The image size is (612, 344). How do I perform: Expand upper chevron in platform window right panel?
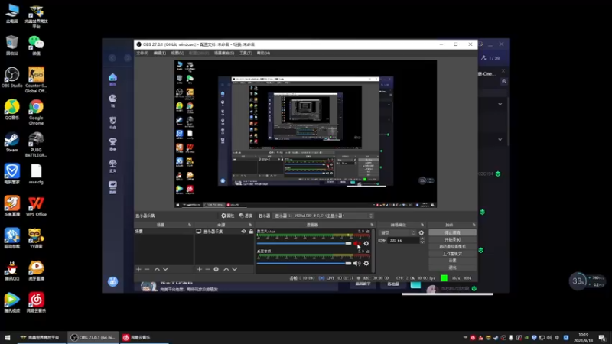coord(500,104)
